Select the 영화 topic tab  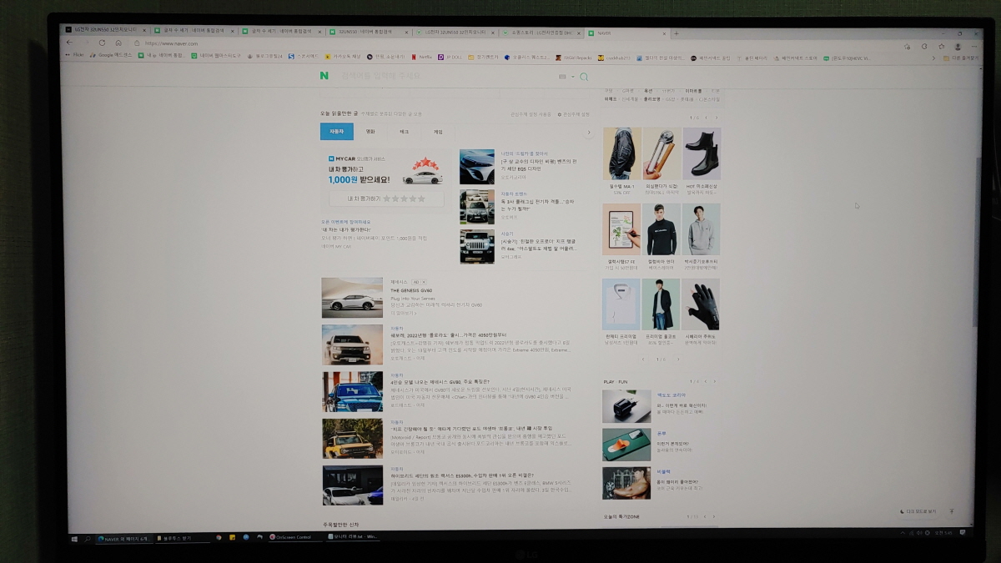[x=370, y=132]
